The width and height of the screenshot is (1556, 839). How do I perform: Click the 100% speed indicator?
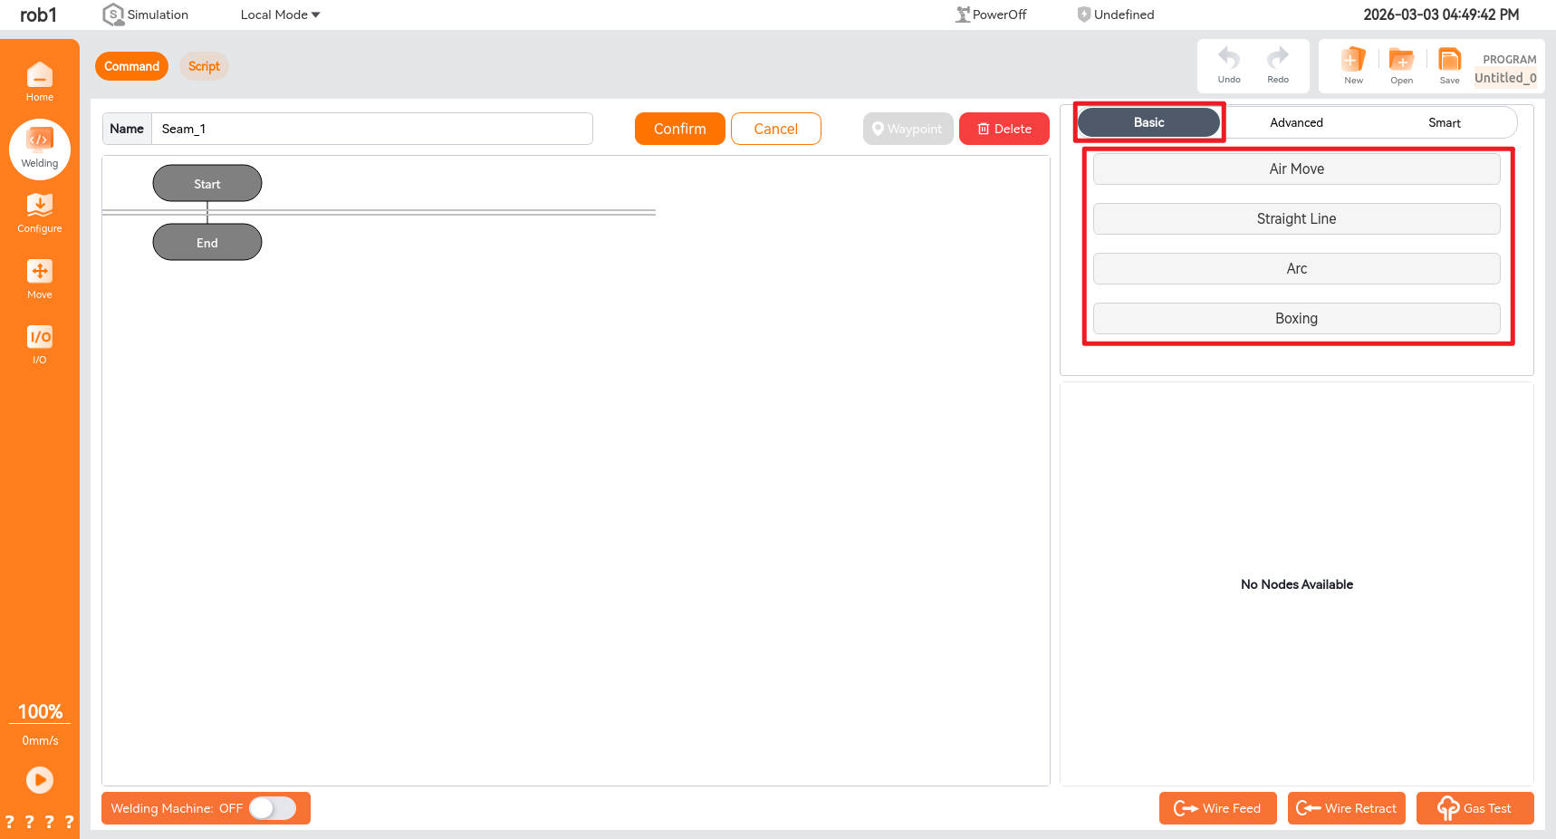pyautogui.click(x=40, y=712)
